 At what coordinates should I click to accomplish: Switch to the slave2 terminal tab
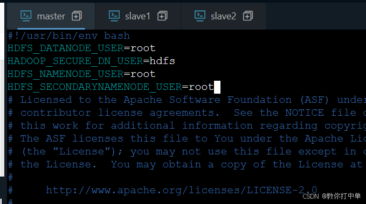tap(223, 16)
